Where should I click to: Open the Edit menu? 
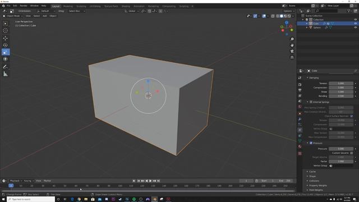[15, 6]
